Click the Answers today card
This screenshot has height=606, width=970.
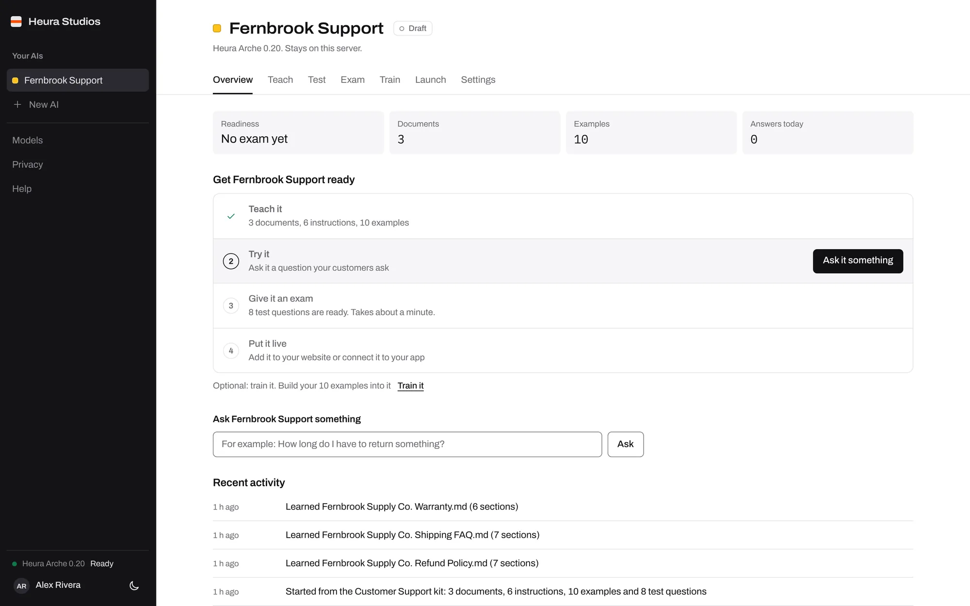tap(828, 133)
